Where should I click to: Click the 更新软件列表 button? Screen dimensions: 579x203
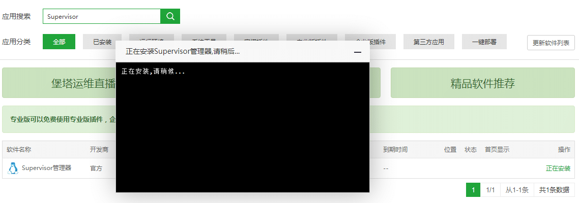pos(551,43)
